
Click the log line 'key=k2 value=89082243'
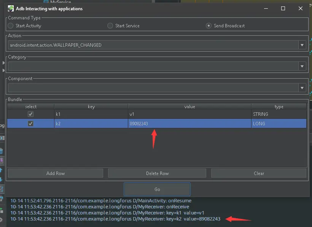(115, 219)
